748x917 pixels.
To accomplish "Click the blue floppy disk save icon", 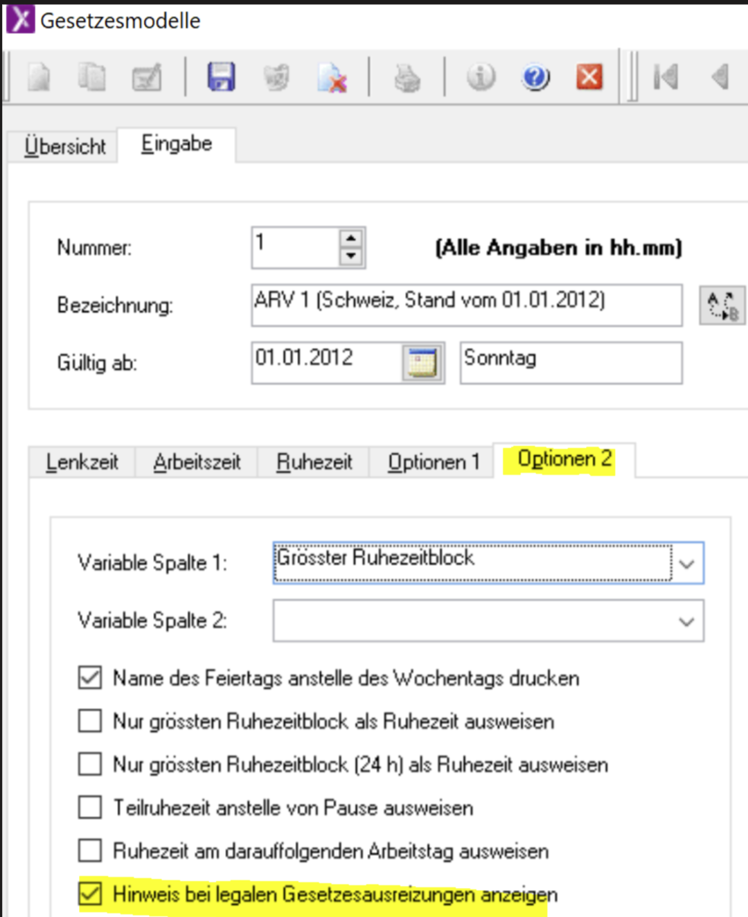I will [x=221, y=77].
